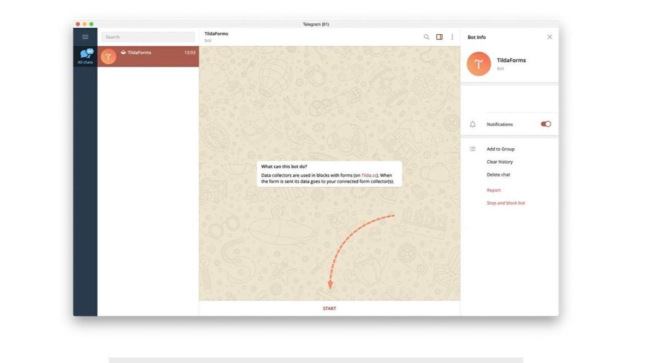
Task: Focus the Search input field
Action: [x=148, y=37]
